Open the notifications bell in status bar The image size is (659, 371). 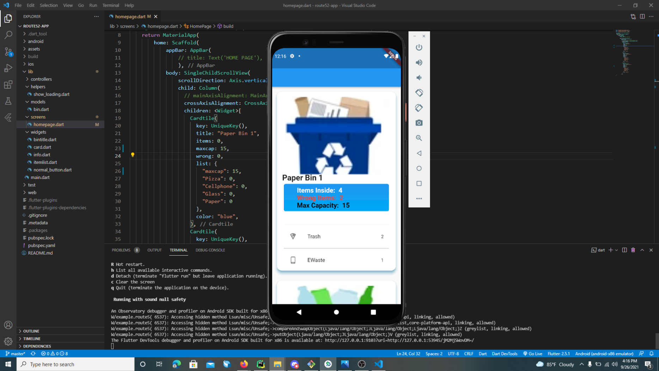coord(651,354)
